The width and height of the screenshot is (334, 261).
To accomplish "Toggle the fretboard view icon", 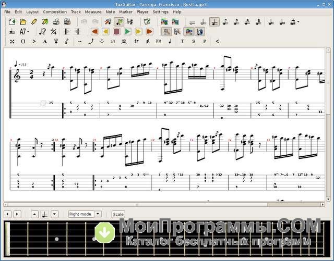I will click(x=166, y=32).
